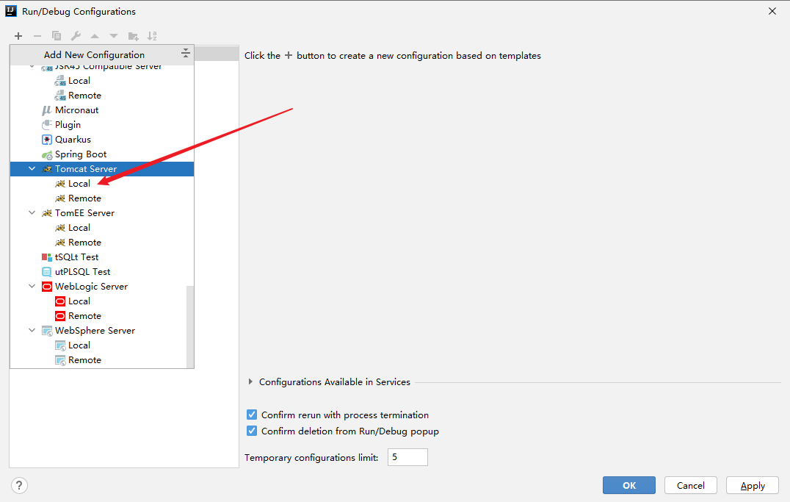This screenshot has height=502, width=790.
Task: Open the help question mark button
Action: point(19,485)
